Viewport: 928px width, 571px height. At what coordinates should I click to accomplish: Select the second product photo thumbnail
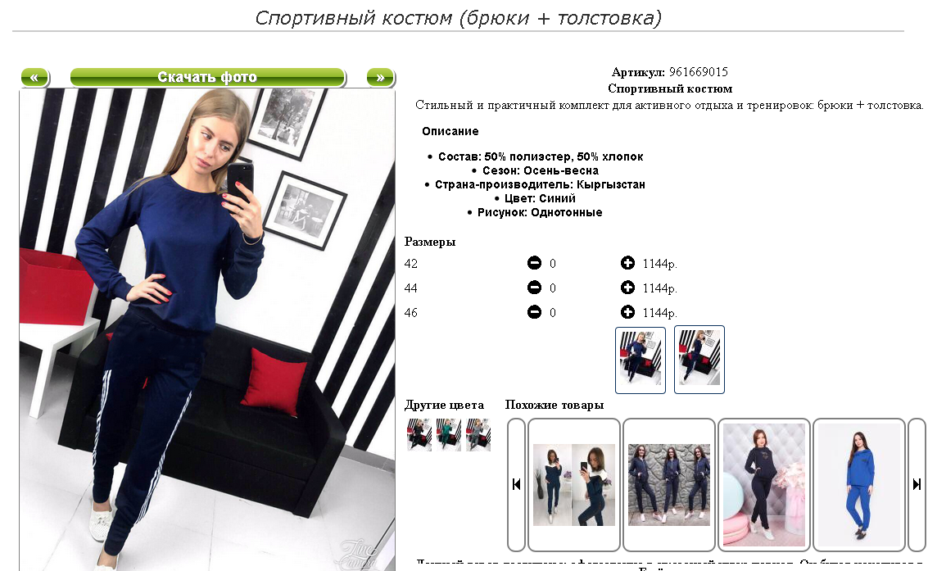point(699,360)
